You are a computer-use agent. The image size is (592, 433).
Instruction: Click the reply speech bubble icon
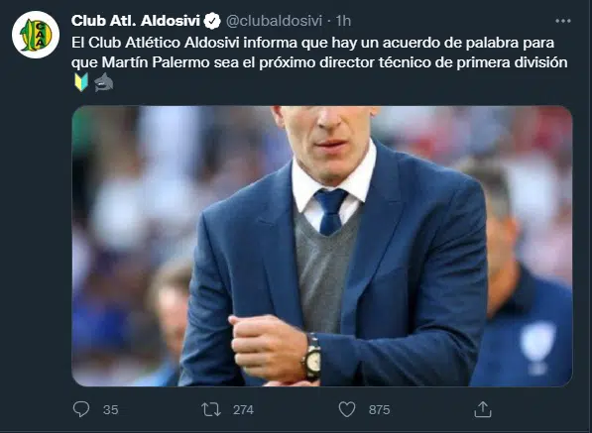[x=81, y=409]
